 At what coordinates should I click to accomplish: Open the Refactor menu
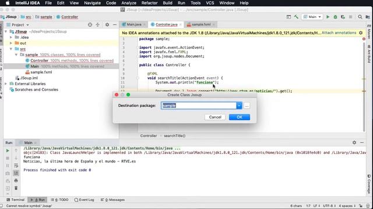(149, 3)
